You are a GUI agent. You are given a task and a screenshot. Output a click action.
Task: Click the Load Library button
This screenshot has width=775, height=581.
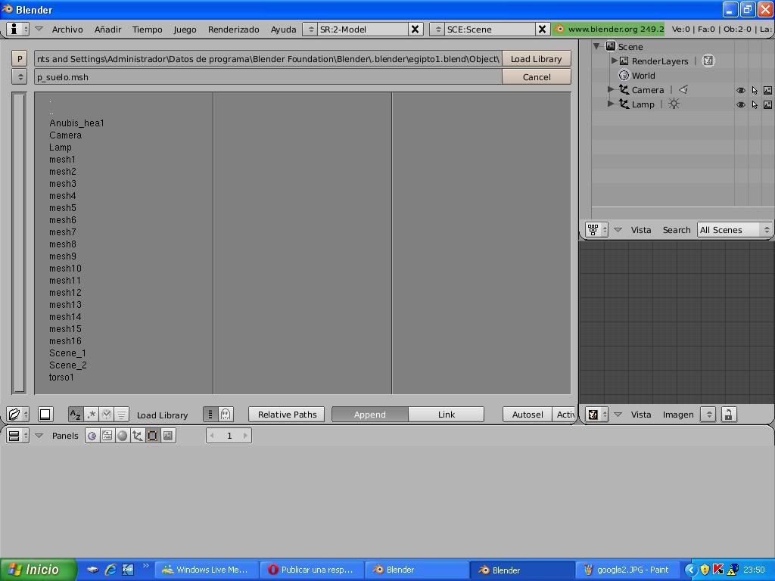pyautogui.click(x=537, y=59)
